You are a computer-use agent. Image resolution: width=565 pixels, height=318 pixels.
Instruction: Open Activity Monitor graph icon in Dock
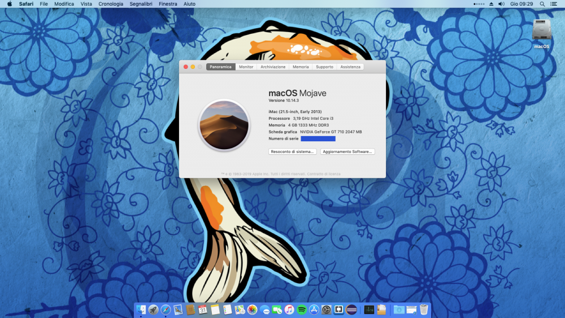coord(369,310)
